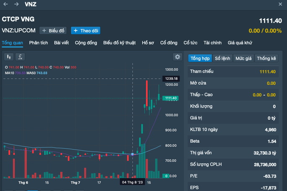The height and width of the screenshot is (191, 287).
Task: Click the Biểu đồ button
Action: [x=53, y=31]
